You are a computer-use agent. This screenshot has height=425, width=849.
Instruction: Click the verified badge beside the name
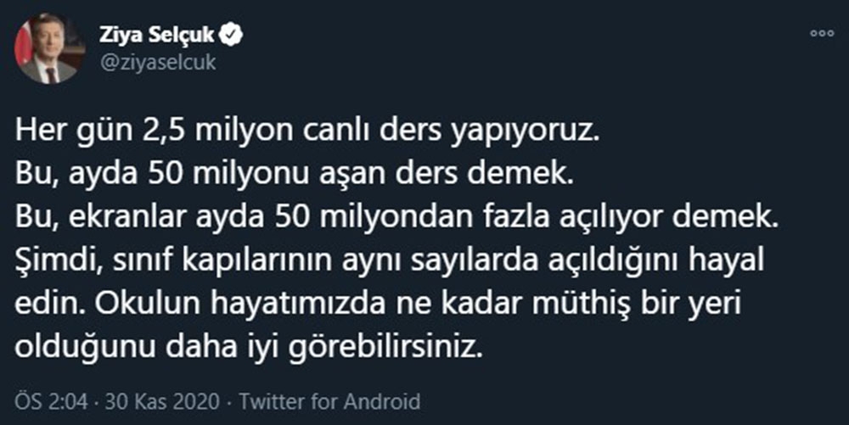click(x=232, y=36)
